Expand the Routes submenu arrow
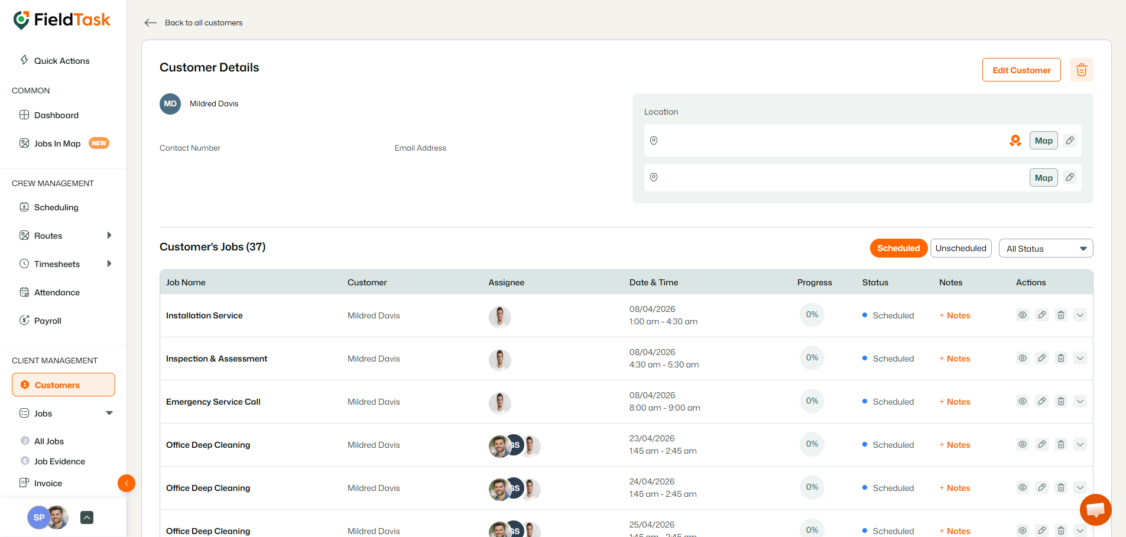 point(109,235)
